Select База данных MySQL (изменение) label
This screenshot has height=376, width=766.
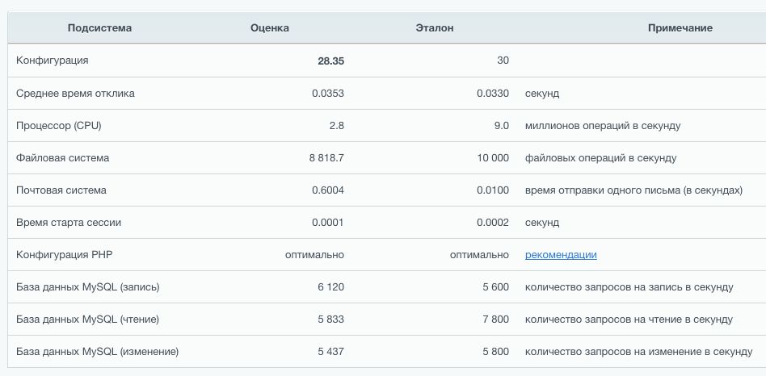97,352
